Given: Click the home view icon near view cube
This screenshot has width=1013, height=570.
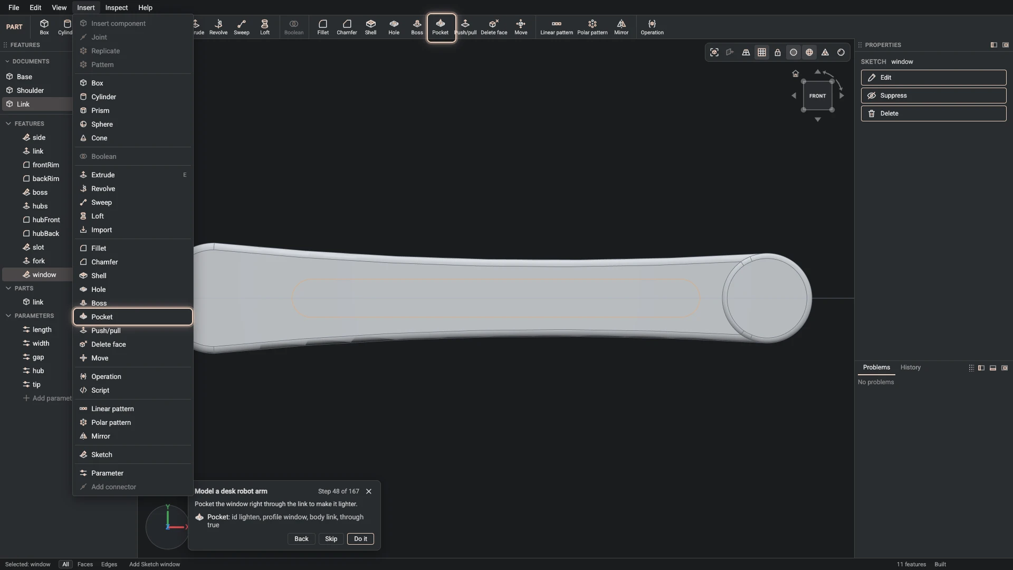Looking at the screenshot, I should tap(796, 73).
